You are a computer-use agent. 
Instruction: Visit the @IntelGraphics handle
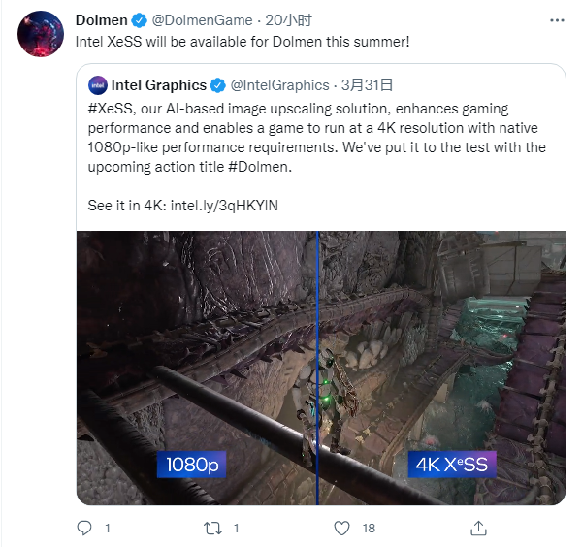[278, 85]
